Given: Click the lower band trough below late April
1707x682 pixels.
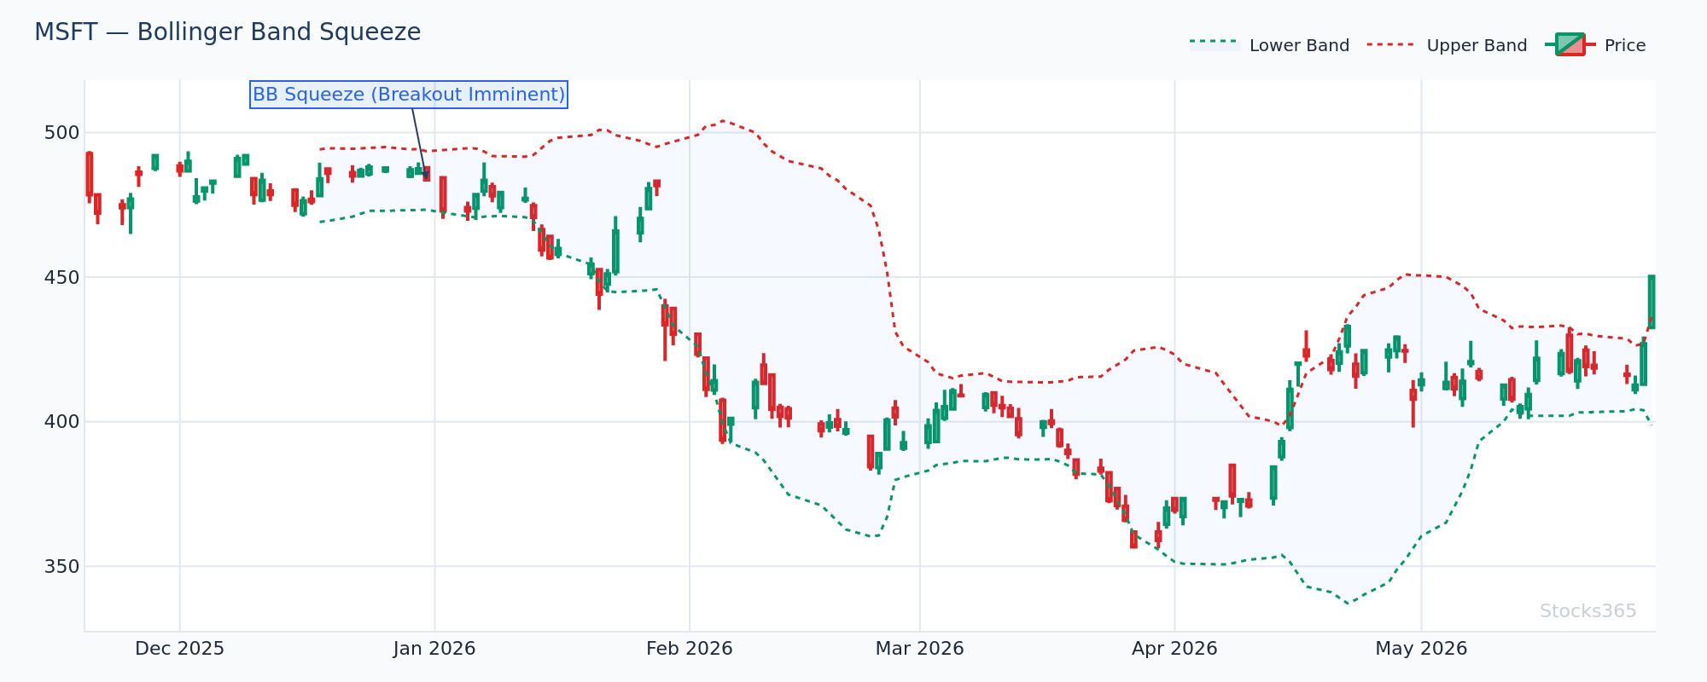Looking at the screenshot, I should (1348, 603).
